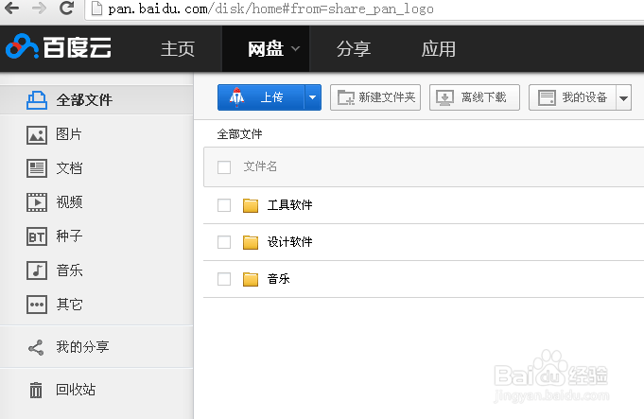Click the 新建文件夹 button
This screenshot has width=644, height=419.
click(375, 97)
